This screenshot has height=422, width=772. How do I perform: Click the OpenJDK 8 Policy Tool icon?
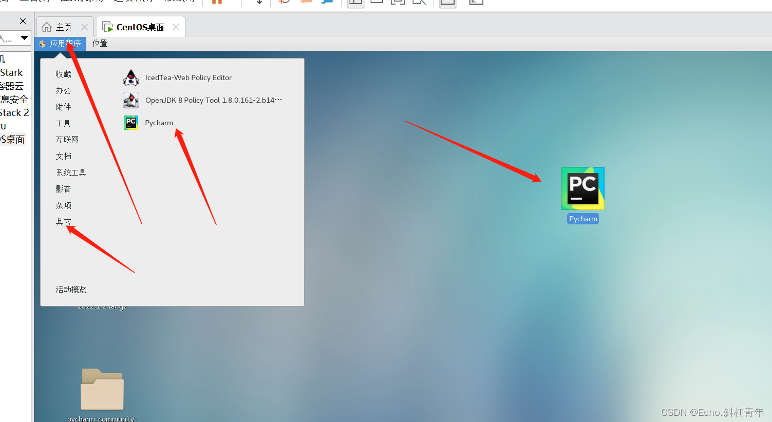click(x=131, y=100)
